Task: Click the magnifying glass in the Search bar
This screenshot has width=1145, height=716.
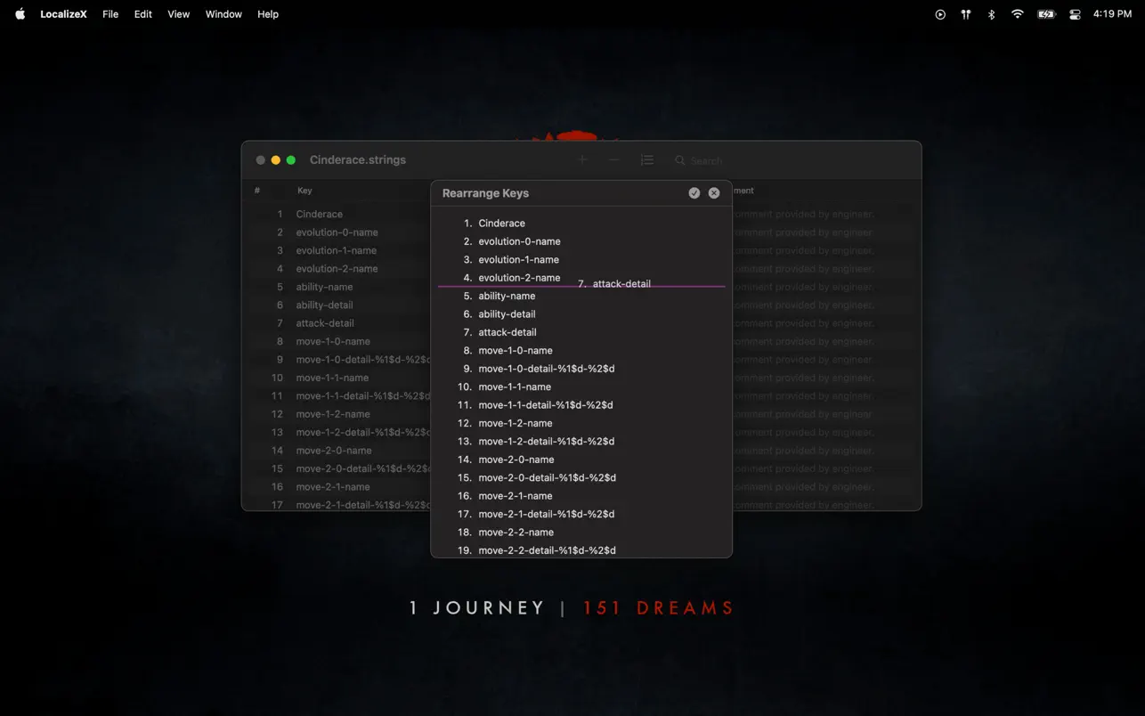Action: [678, 160]
